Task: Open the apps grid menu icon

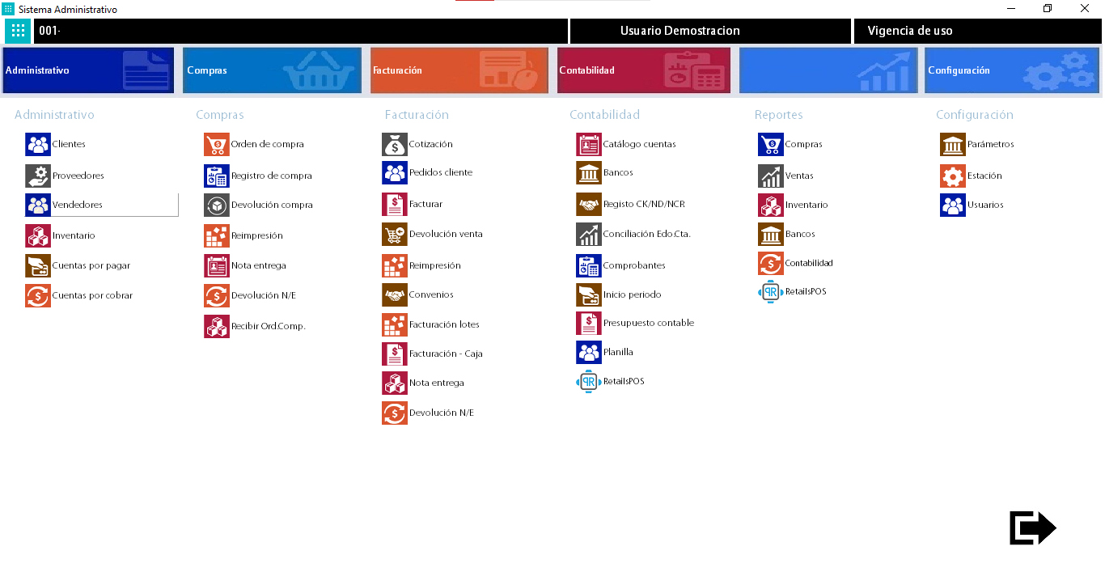Action: (x=18, y=32)
